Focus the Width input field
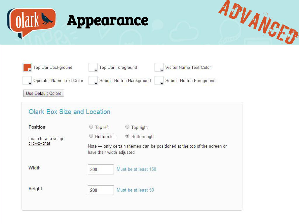299x224 pixels. click(x=101, y=169)
